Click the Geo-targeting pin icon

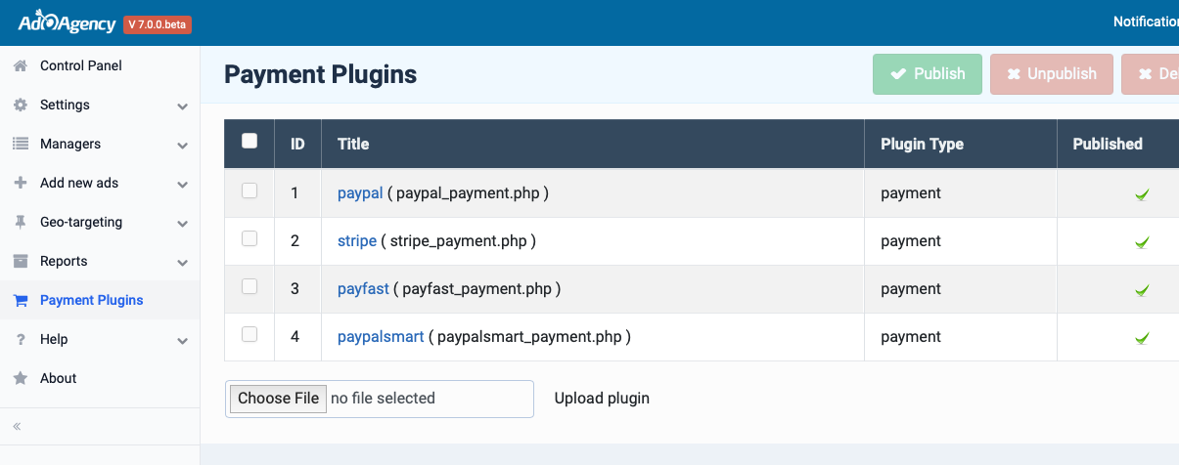pos(20,222)
